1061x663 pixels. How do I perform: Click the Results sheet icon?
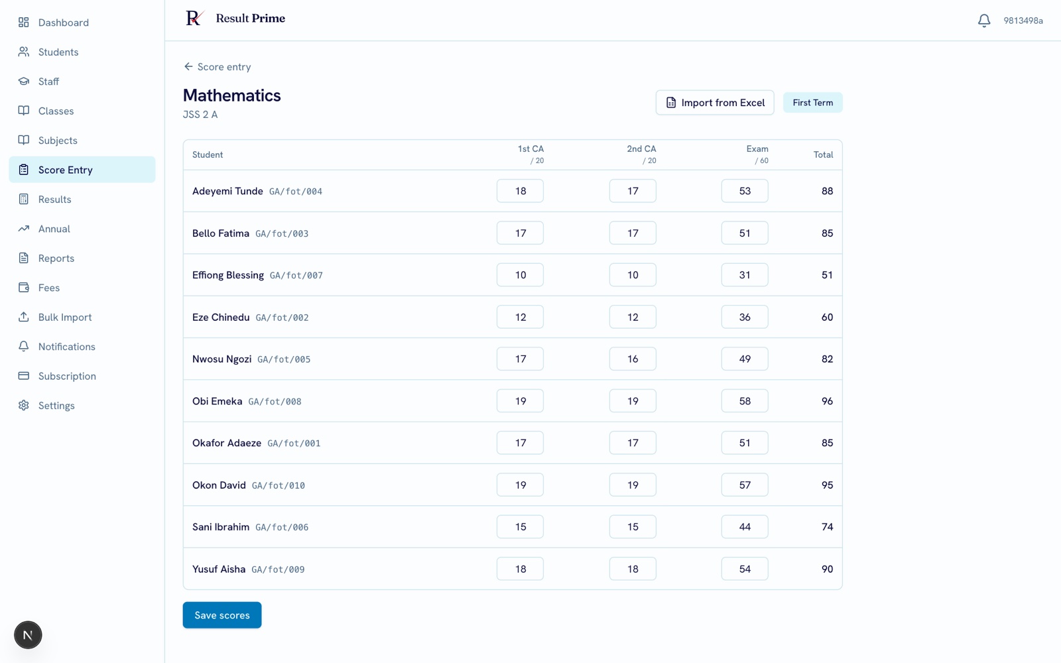click(x=24, y=199)
